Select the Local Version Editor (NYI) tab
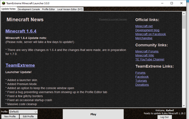Image resolution: width=189 pixels, height=119 pixels. [x=70, y=9]
